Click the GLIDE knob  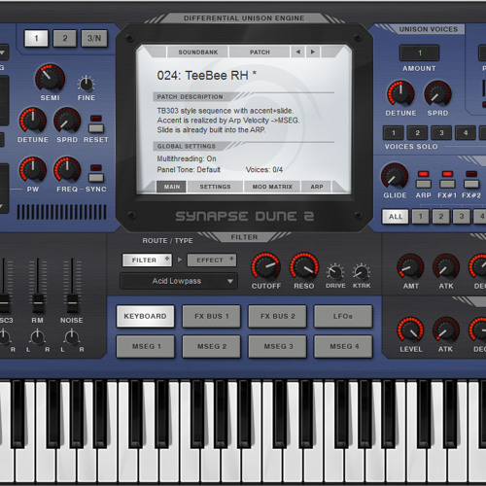tap(395, 176)
